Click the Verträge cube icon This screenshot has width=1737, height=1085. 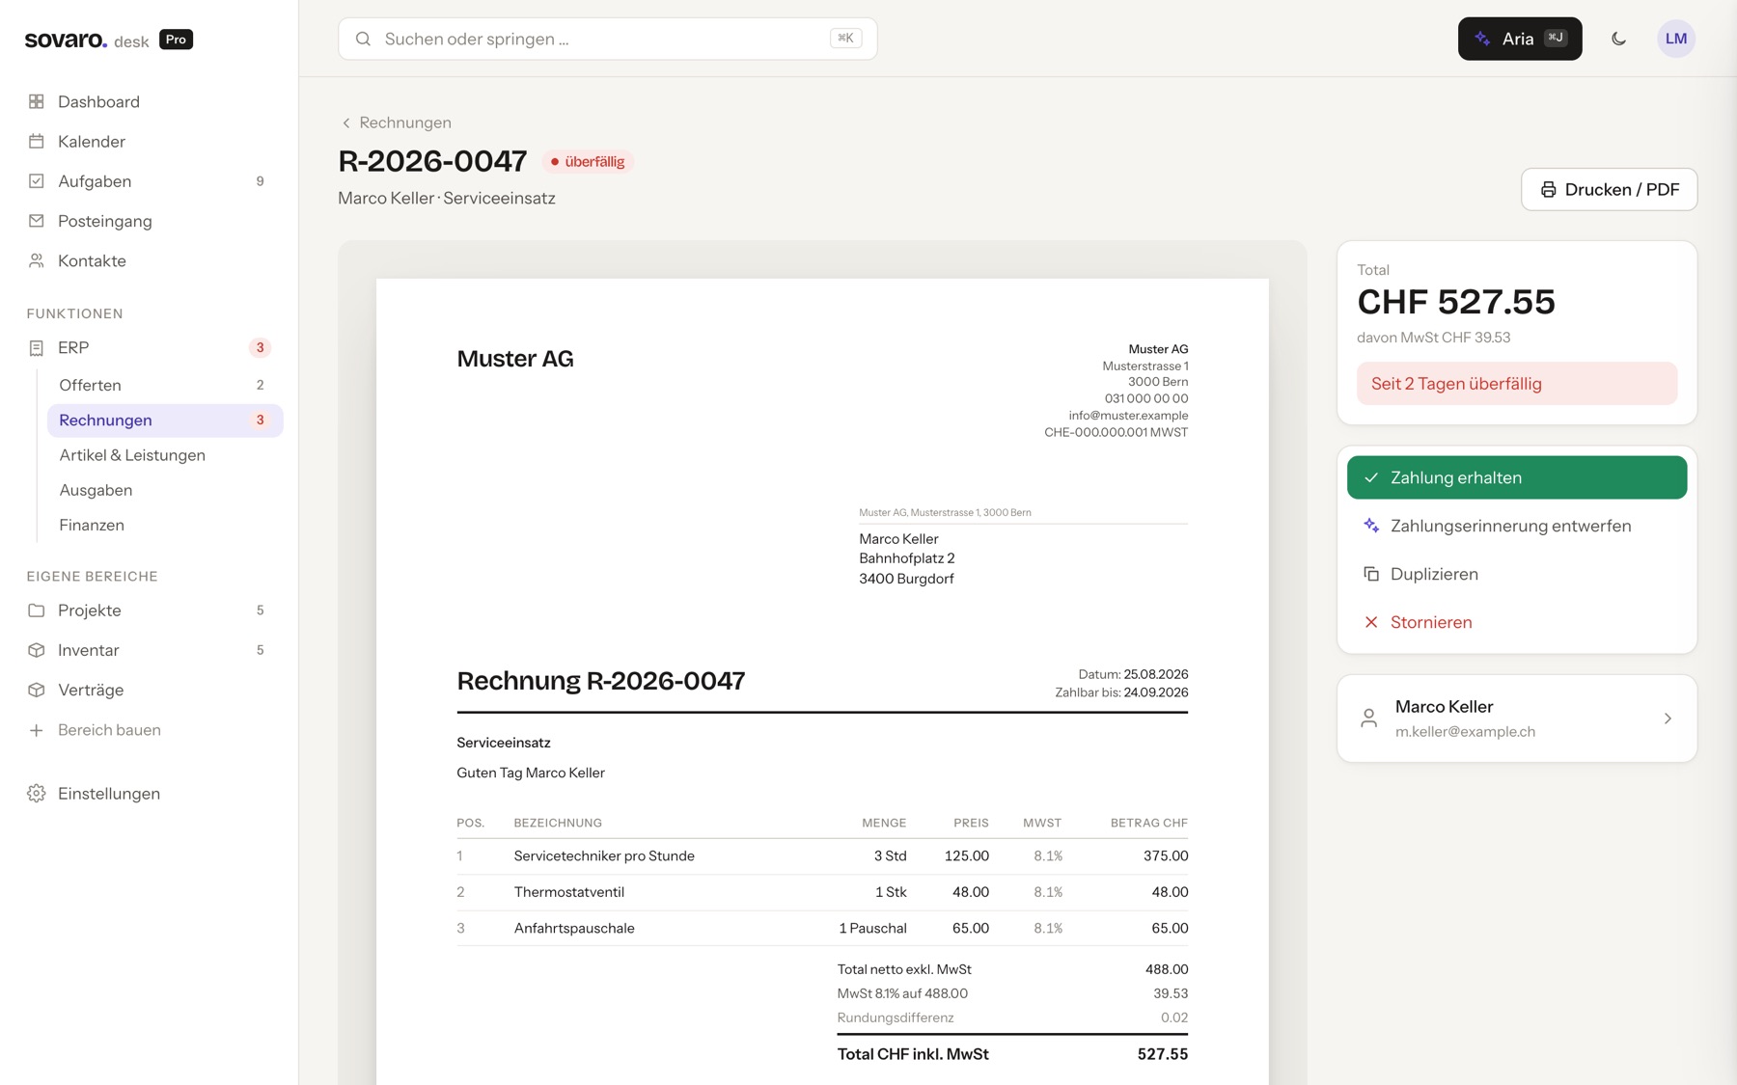point(37,690)
